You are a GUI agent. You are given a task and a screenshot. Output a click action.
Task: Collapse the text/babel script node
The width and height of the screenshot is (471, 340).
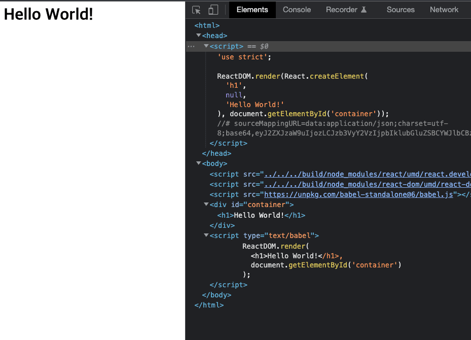tap(206, 235)
